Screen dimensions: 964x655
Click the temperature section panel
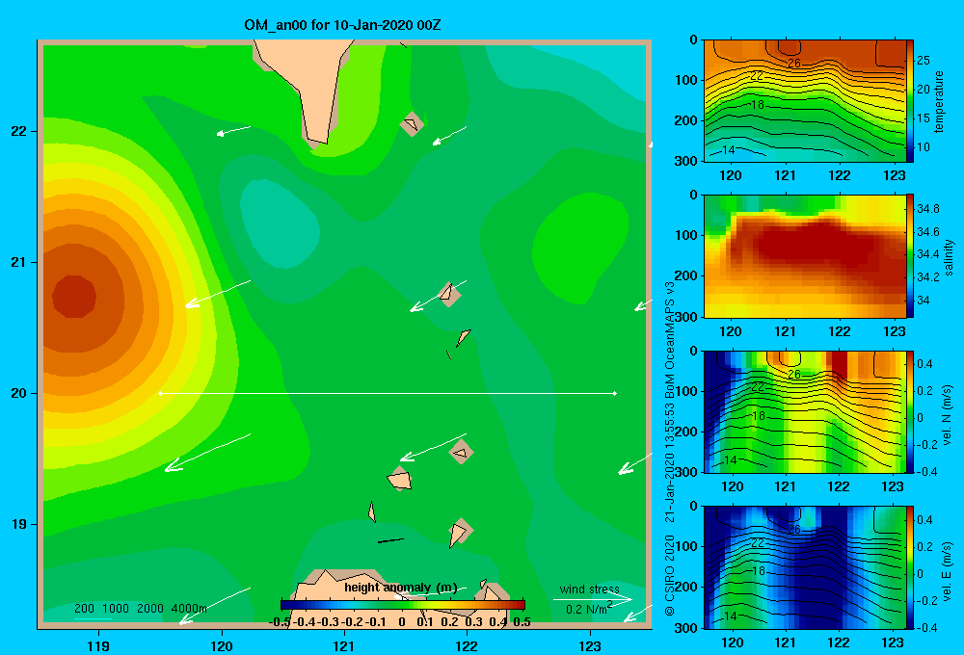[805, 101]
